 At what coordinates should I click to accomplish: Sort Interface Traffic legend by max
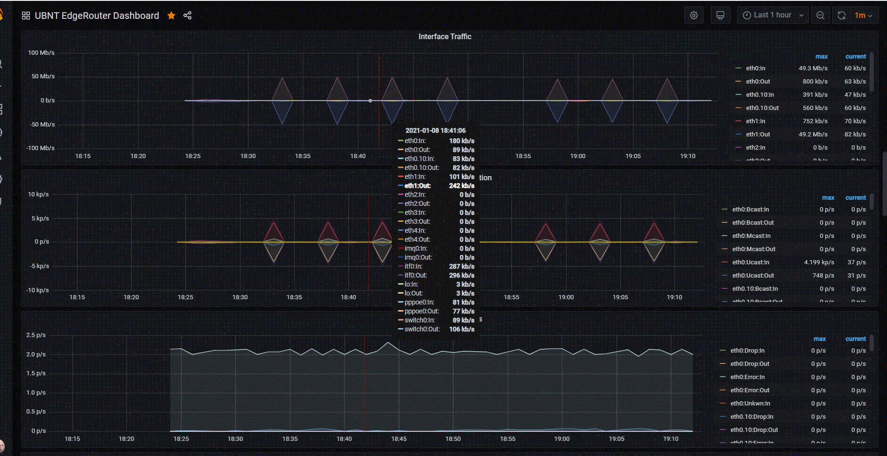(821, 56)
